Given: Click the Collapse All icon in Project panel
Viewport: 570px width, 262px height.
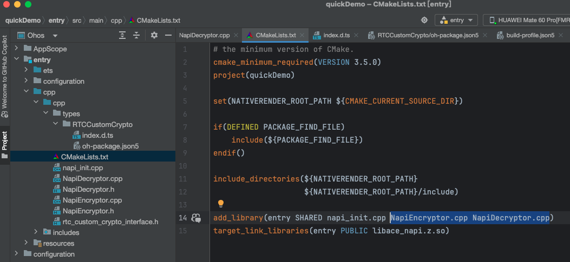Looking at the screenshot, I should [136, 35].
